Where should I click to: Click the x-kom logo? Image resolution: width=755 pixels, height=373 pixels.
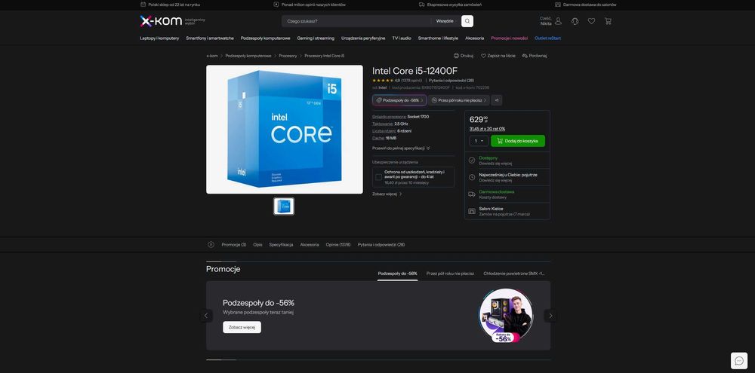[x=161, y=21]
